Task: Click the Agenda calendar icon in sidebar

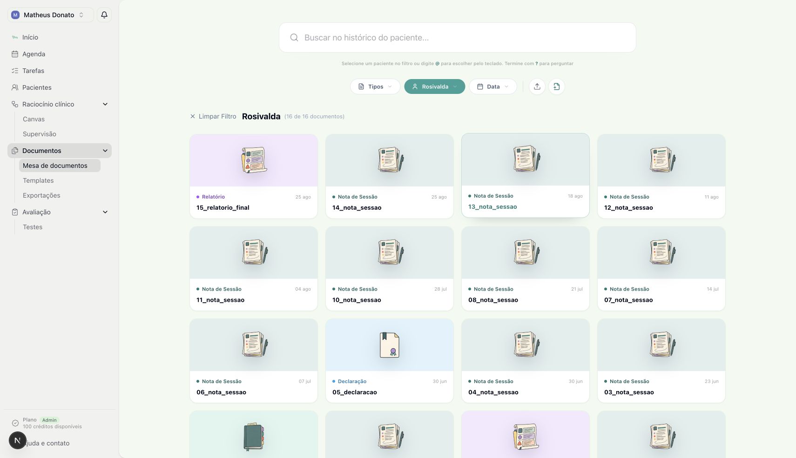Action: coord(15,54)
